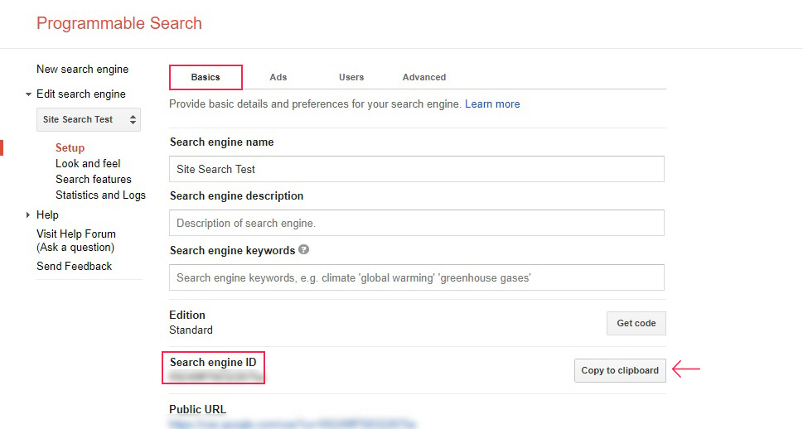Image resolution: width=803 pixels, height=429 pixels.
Task: Click the Learn more link
Action: pyautogui.click(x=492, y=104)
